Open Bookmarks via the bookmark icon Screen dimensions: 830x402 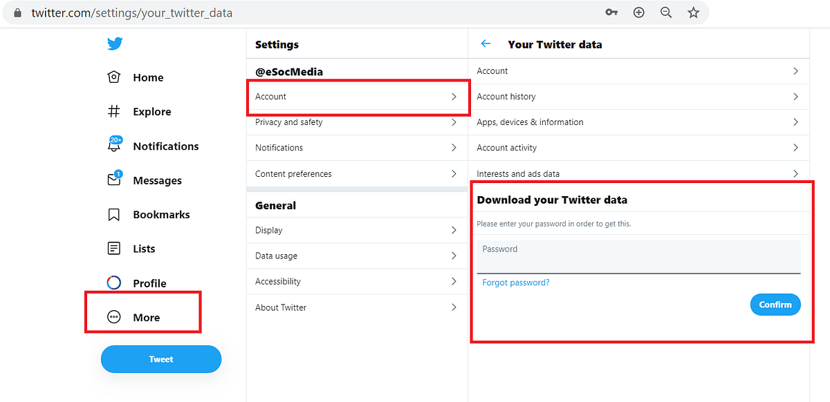coord(114,214)
